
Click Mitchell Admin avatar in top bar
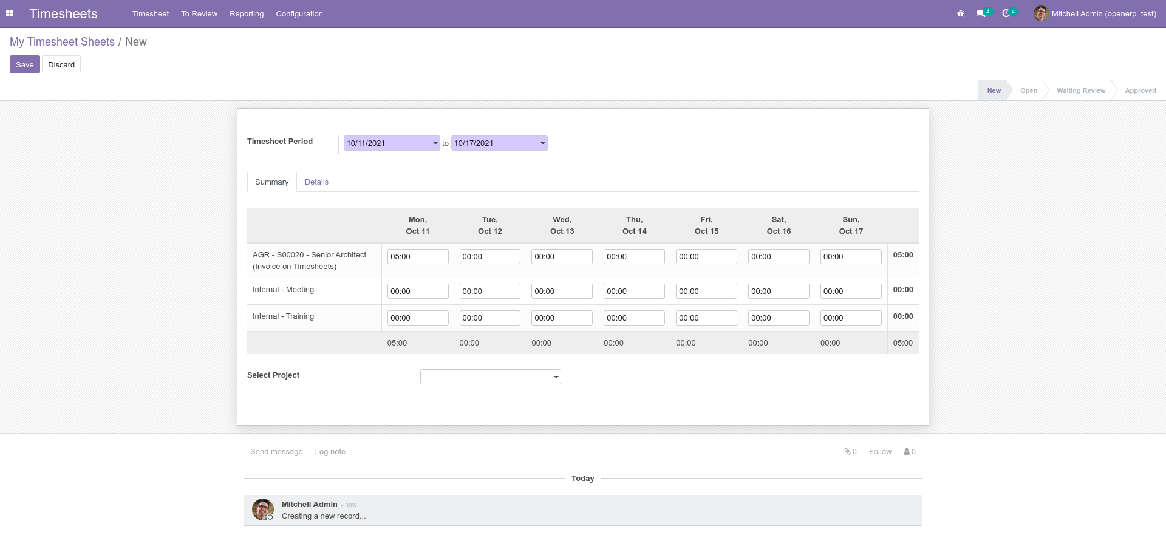(x=1041, y=13)
